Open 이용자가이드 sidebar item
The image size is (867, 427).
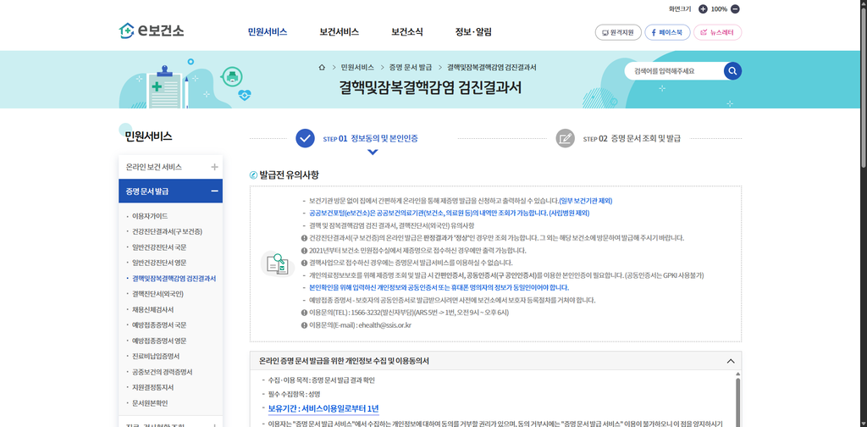150,216
